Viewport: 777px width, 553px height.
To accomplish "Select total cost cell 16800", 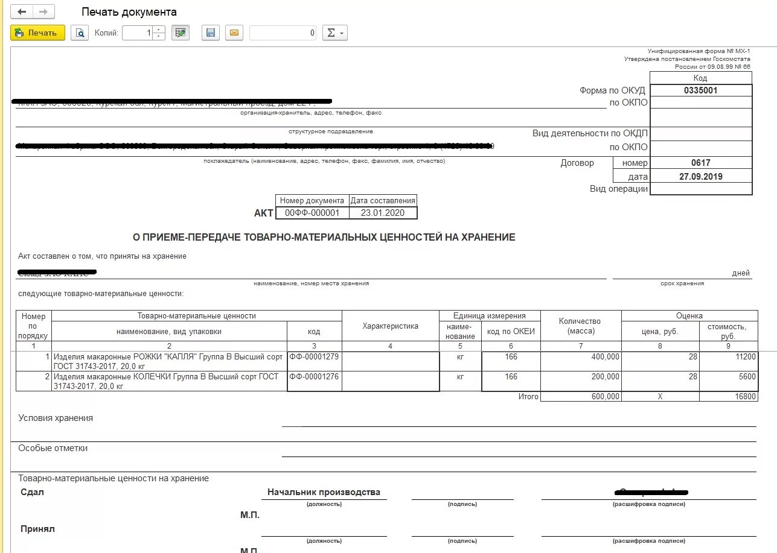I will (729, 396).
